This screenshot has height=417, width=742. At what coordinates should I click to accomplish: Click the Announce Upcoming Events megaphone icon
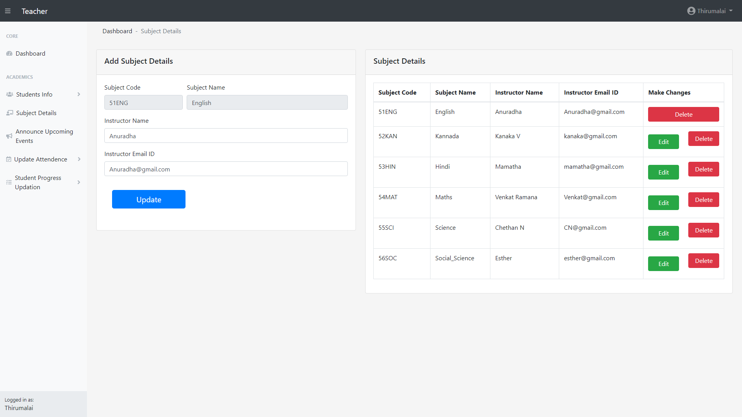pyautogui.click(x=9, y=136)
